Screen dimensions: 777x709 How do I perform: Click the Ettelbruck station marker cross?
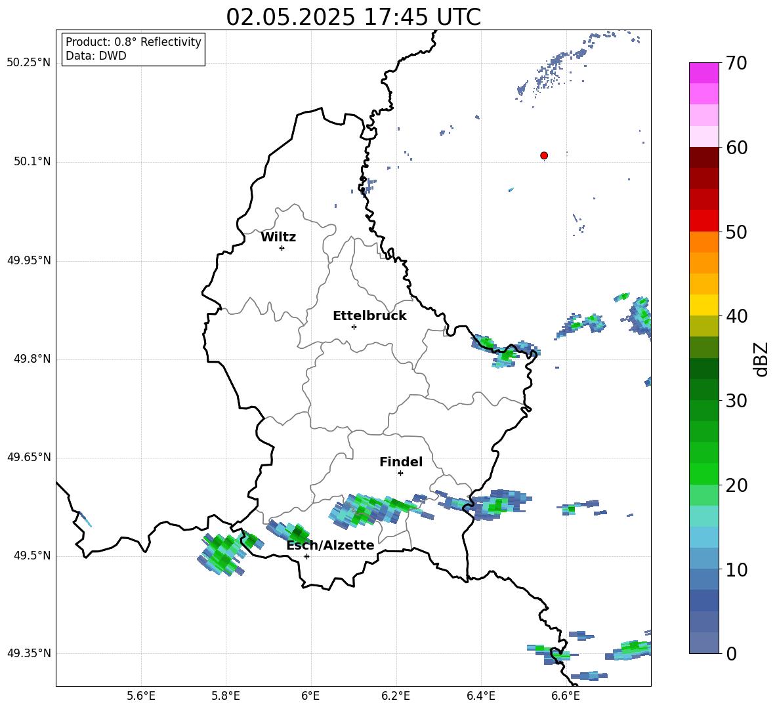click(354, 327)
